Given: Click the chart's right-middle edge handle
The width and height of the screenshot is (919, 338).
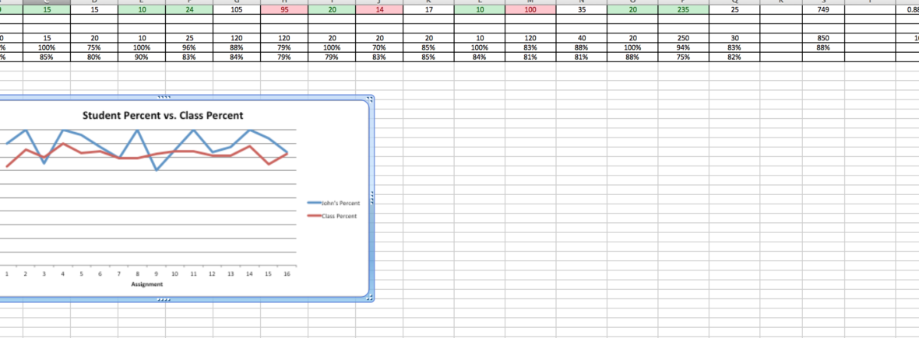Looking at the screenshot, I should click(371, 197).
